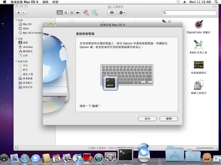Select the 系統監視程式 icon
This screenshot has width=221, height=165.
pos(199,65)
